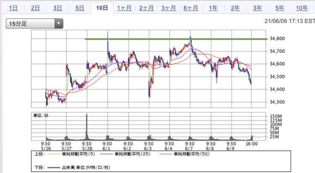Switch chart to 1ヶ月 range
Screen dimensions: 315x173
[x=124, y=8]
